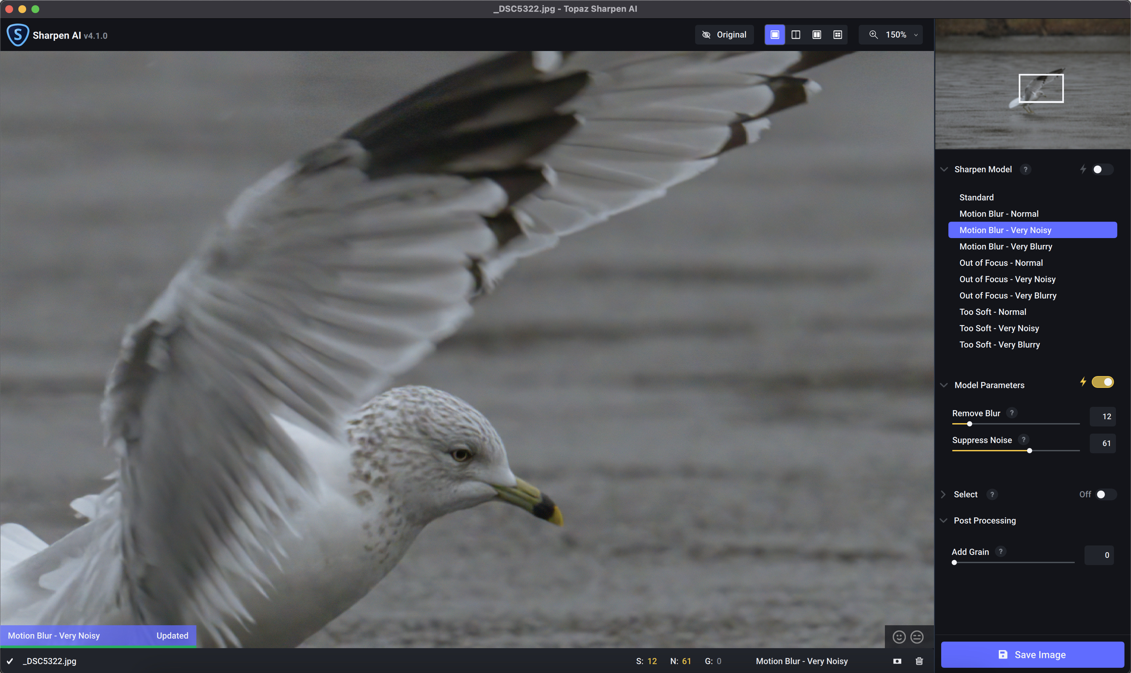Switch to split view layout icon
This screenshot has height=673, width=1131.
coord(796,35)
